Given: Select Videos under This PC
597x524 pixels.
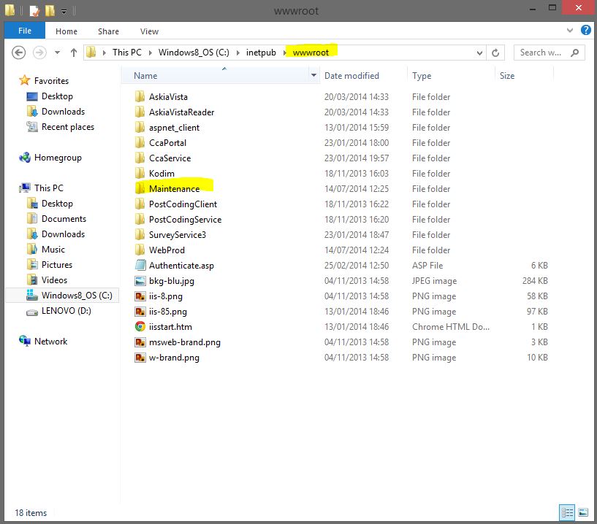Looking at the screenshot, I should (x=54, y=280).
